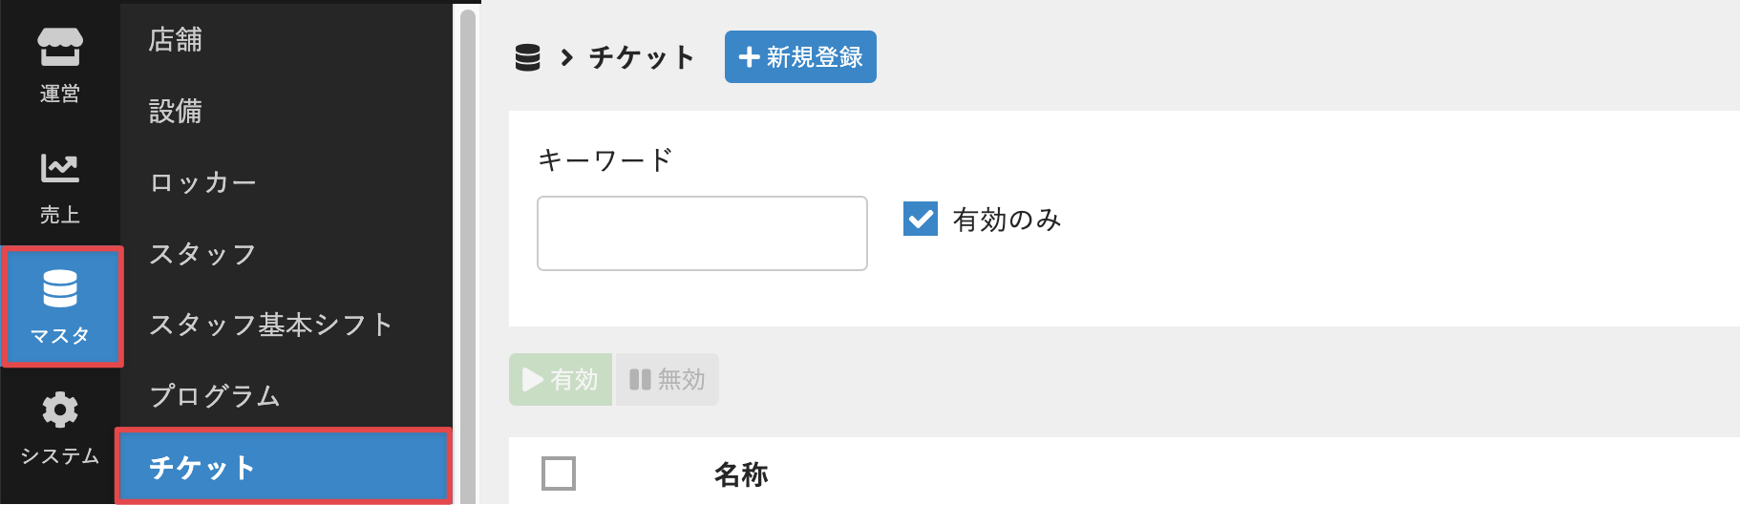The width and height of the screenshot is (1740, 505).
Task: Click the pause icon on 無効 button
Action: click(x=640, y=380)
